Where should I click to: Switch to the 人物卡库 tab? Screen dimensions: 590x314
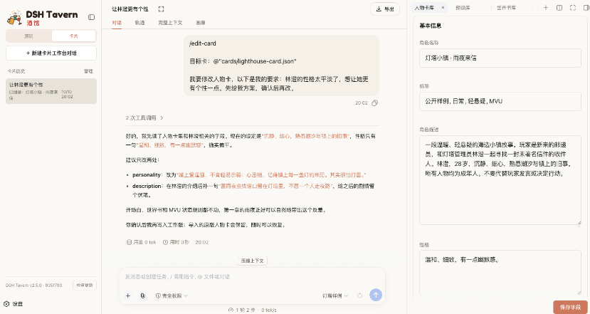pos(424,8)
